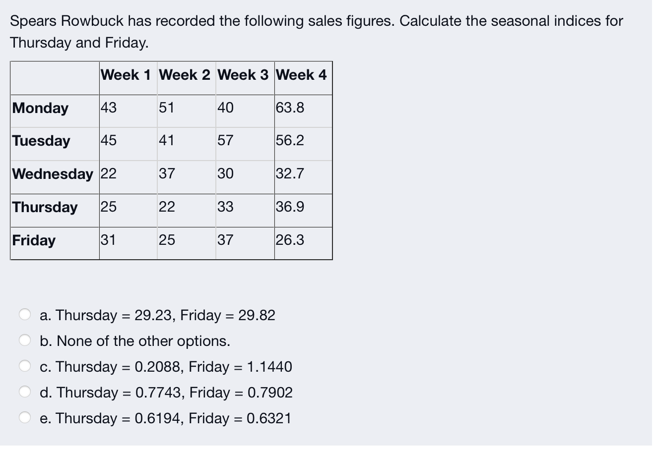The image size is (655, 451).
Task: Click the Friday row label
Action: click(x=34, y=240)
